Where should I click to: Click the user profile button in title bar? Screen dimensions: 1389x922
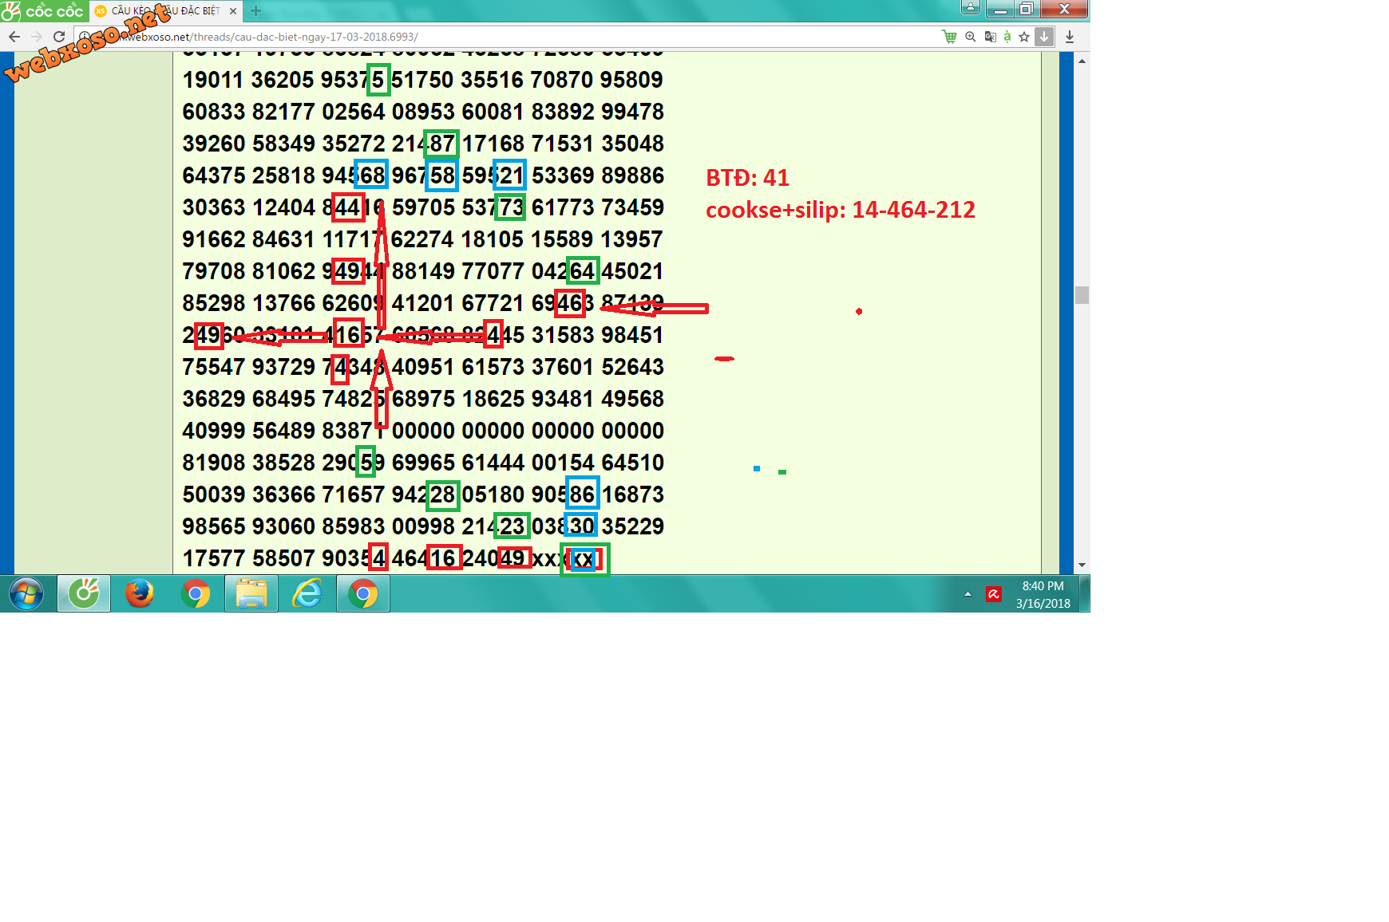click(x=971, y=8)
